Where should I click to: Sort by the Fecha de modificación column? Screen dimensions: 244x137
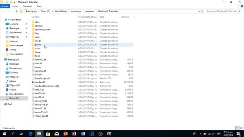(87, 17)
